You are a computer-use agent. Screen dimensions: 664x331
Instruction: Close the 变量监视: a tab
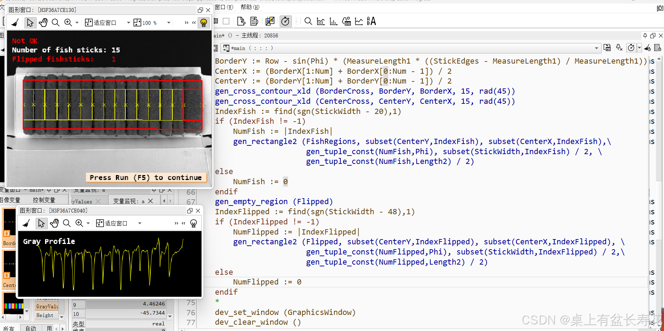pyautogui.click(x=150, y=201)
